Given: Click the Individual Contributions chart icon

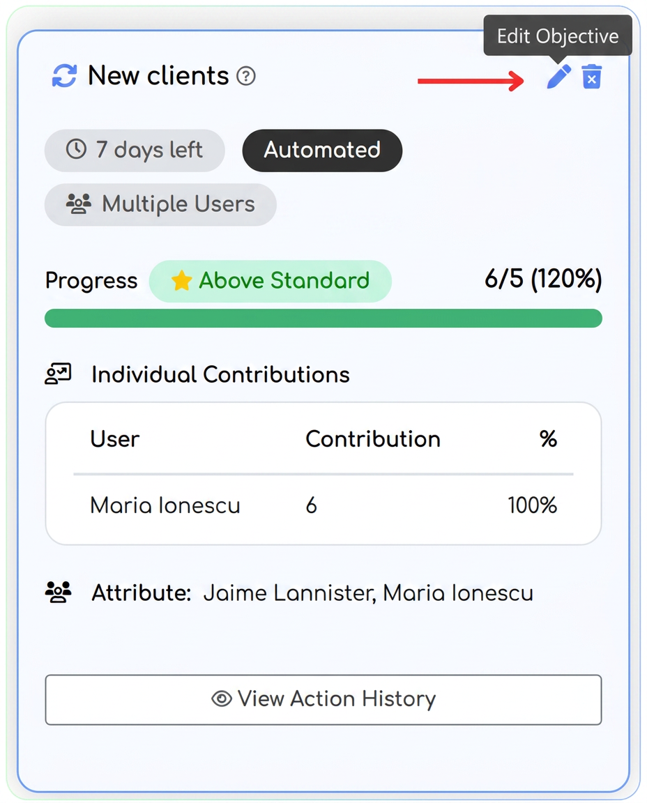Looking at the screenshot, I should [58, 374].
